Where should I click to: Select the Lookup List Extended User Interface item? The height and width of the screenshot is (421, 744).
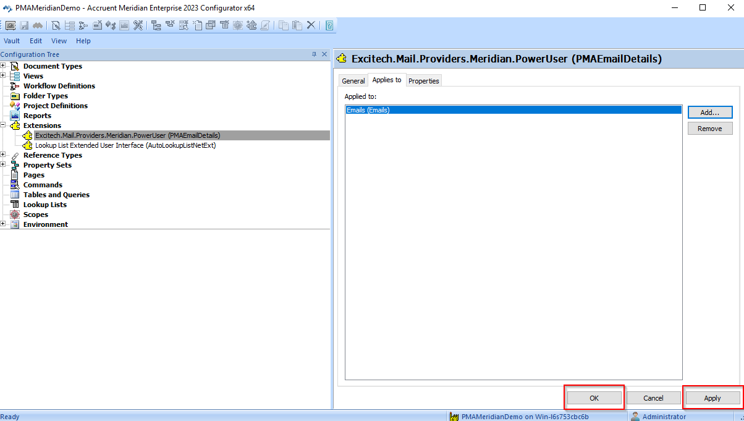(125, 145)
